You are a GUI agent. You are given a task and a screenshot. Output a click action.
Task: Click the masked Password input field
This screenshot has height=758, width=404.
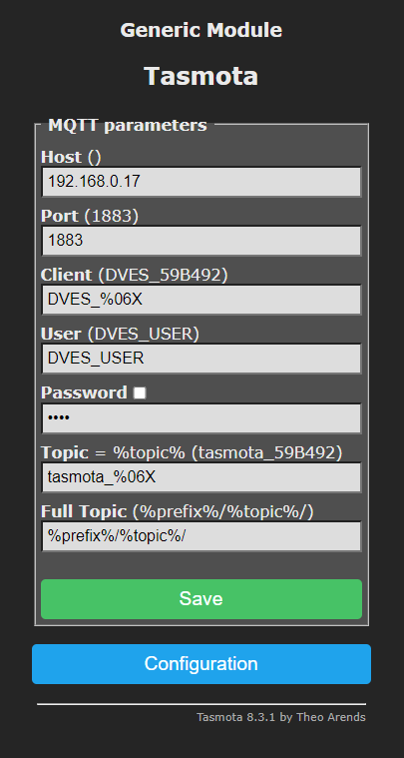coord(202,418)
